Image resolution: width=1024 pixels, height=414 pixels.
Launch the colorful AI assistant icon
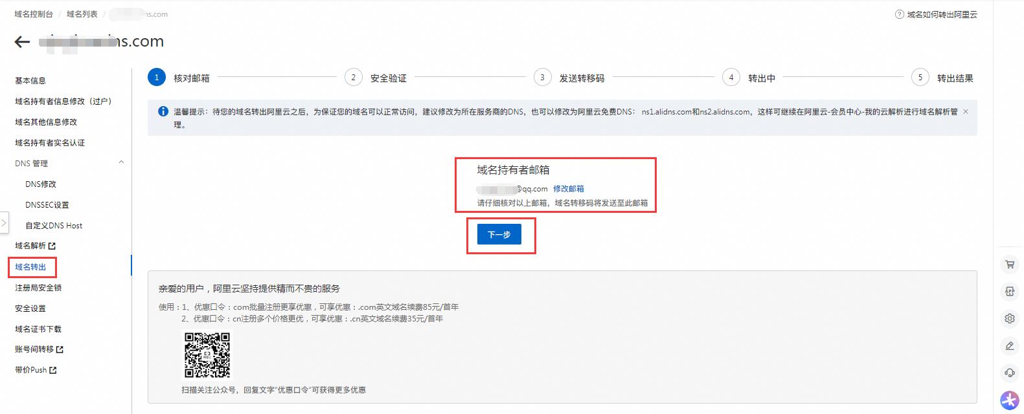(1009, 400)
